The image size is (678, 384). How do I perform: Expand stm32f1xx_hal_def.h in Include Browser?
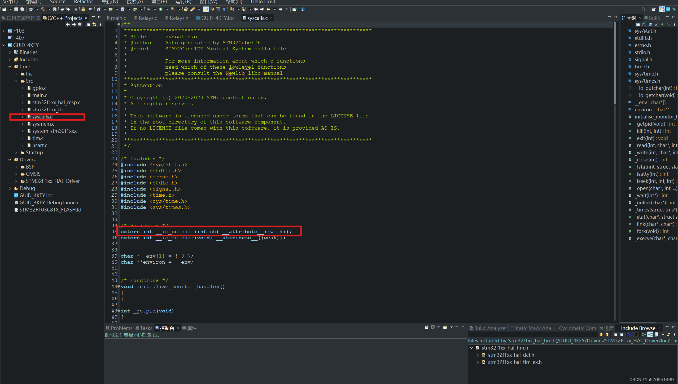478,355
